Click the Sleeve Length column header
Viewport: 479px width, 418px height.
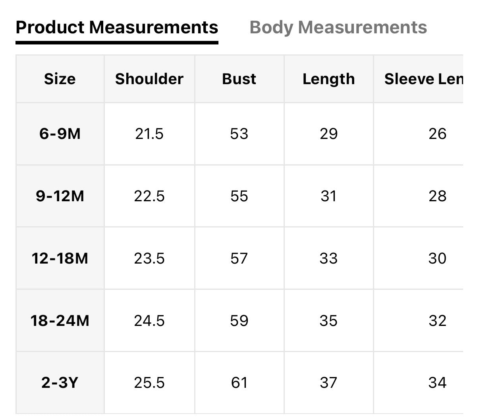click(x=423, y=79)
